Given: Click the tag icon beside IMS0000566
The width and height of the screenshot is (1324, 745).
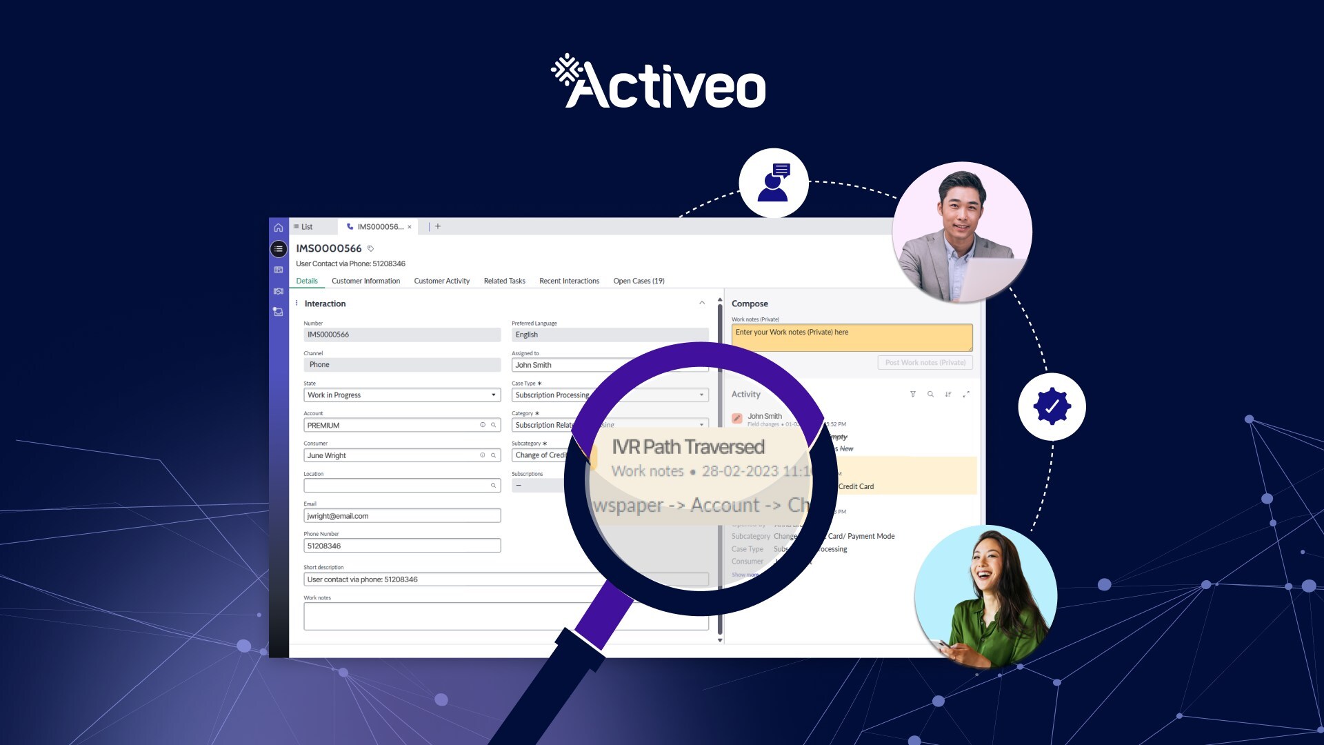Looking at the screenshot, I should [370, 249].
